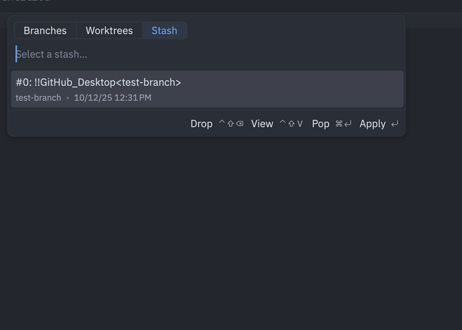Click the shift arrow icon beside View
Screen dimensions: 462x330
pyautogui.click(x=291, y=124)
